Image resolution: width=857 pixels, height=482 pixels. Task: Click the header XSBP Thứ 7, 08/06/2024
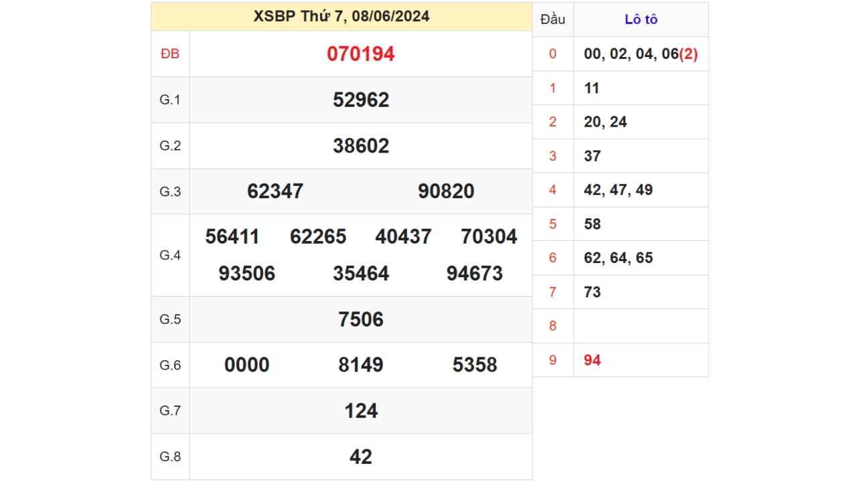pos(341,16)
